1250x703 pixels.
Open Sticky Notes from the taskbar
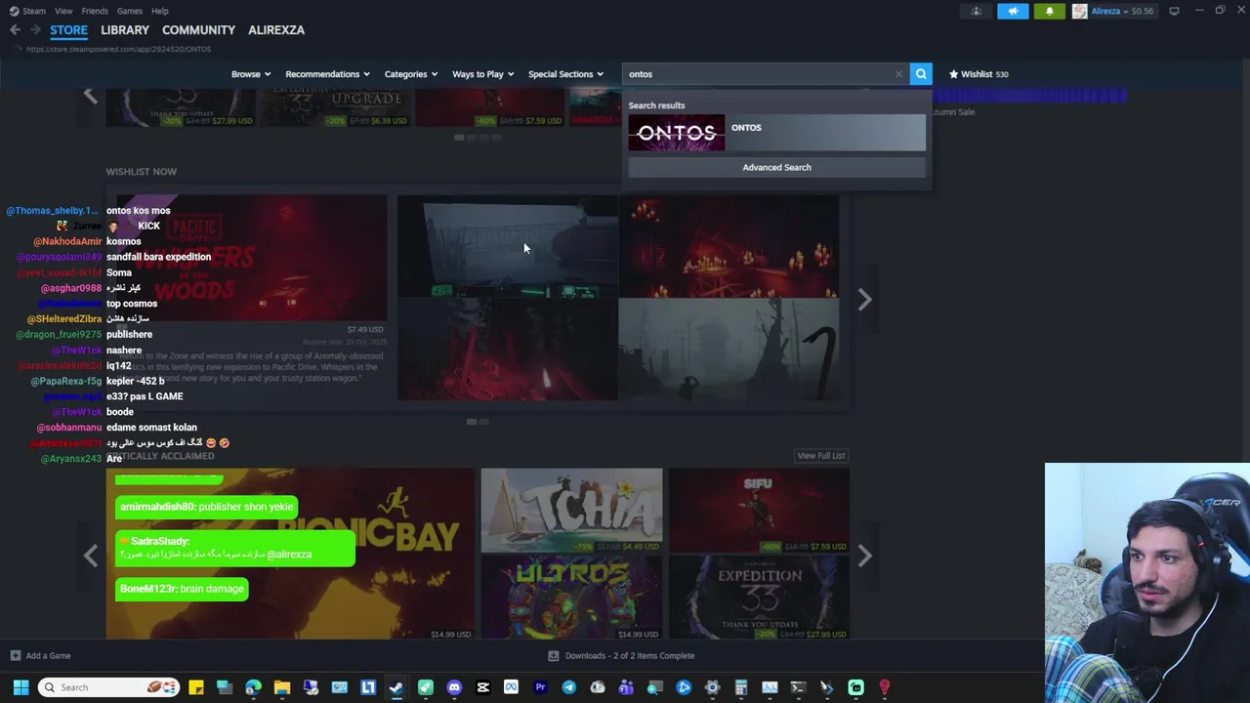click(x=196, y=687)
